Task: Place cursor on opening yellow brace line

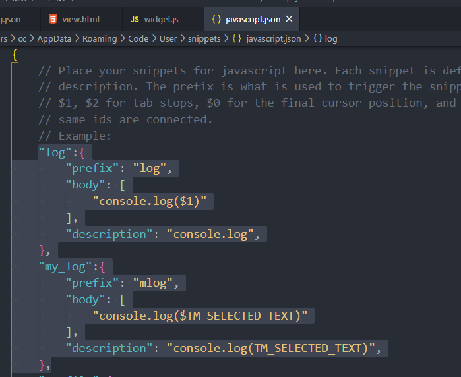Action: [15, 55]
